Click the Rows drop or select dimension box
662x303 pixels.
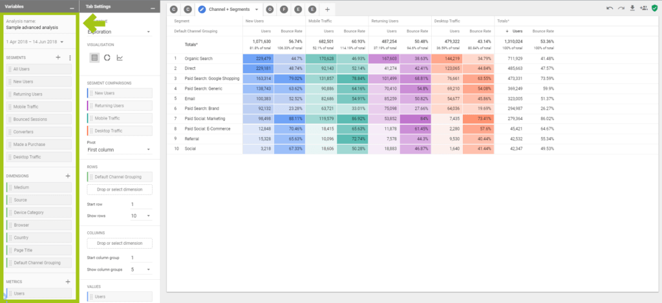pyautogui.click(x=119, y=189)
